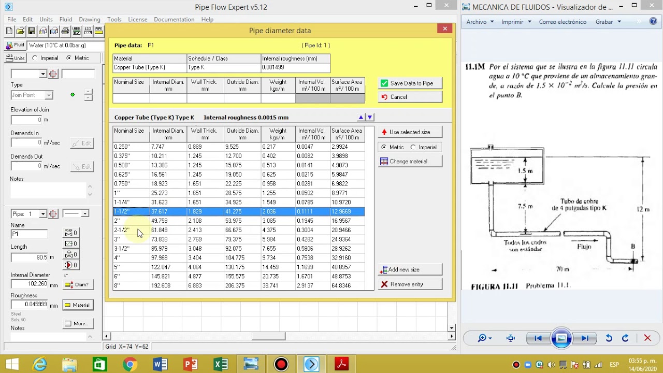Open the Units menu
The height and width of the screenshot is (373, 663).
[x=46, y=19]
